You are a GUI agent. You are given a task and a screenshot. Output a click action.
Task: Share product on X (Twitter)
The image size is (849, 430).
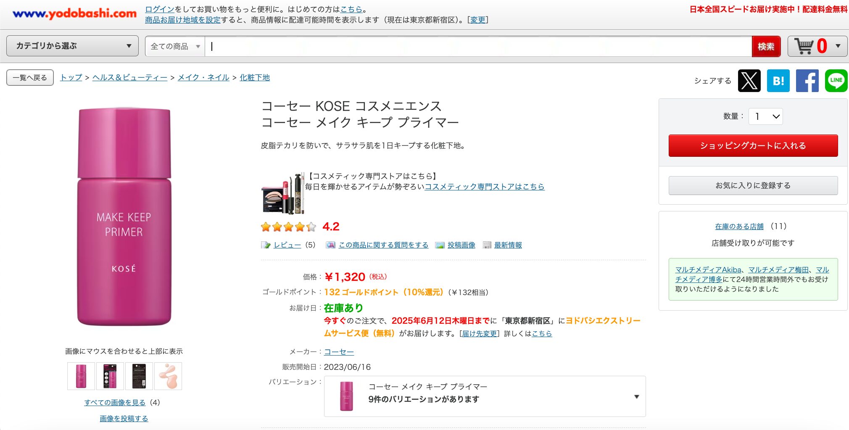[x=749, y=81]
